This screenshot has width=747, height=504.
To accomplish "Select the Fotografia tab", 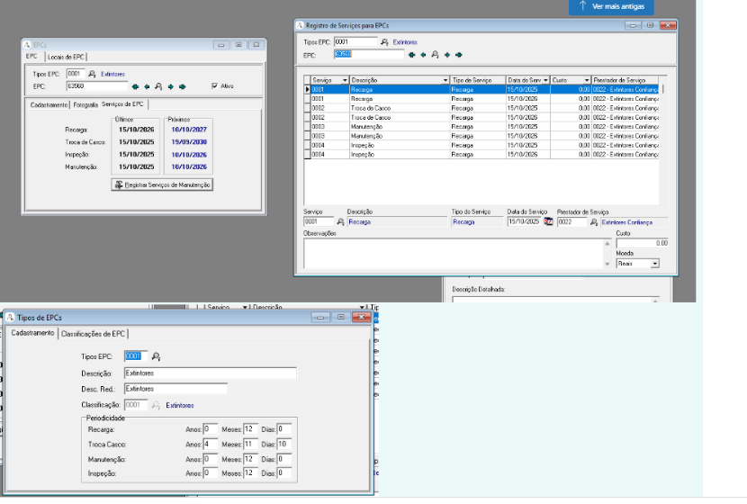I will pyautogui.click(x=85, y=105).
